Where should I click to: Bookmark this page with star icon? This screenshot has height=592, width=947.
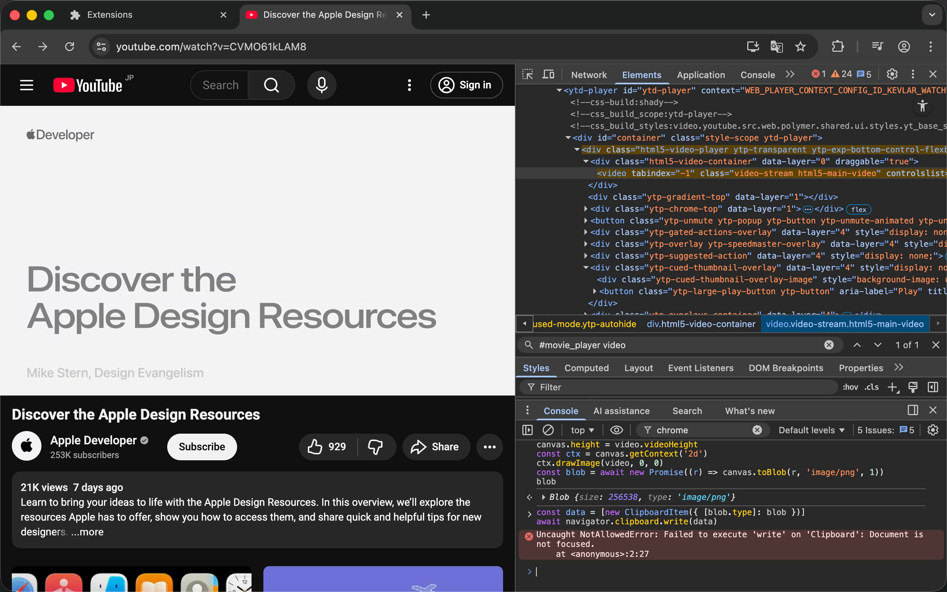click(800, 47)
